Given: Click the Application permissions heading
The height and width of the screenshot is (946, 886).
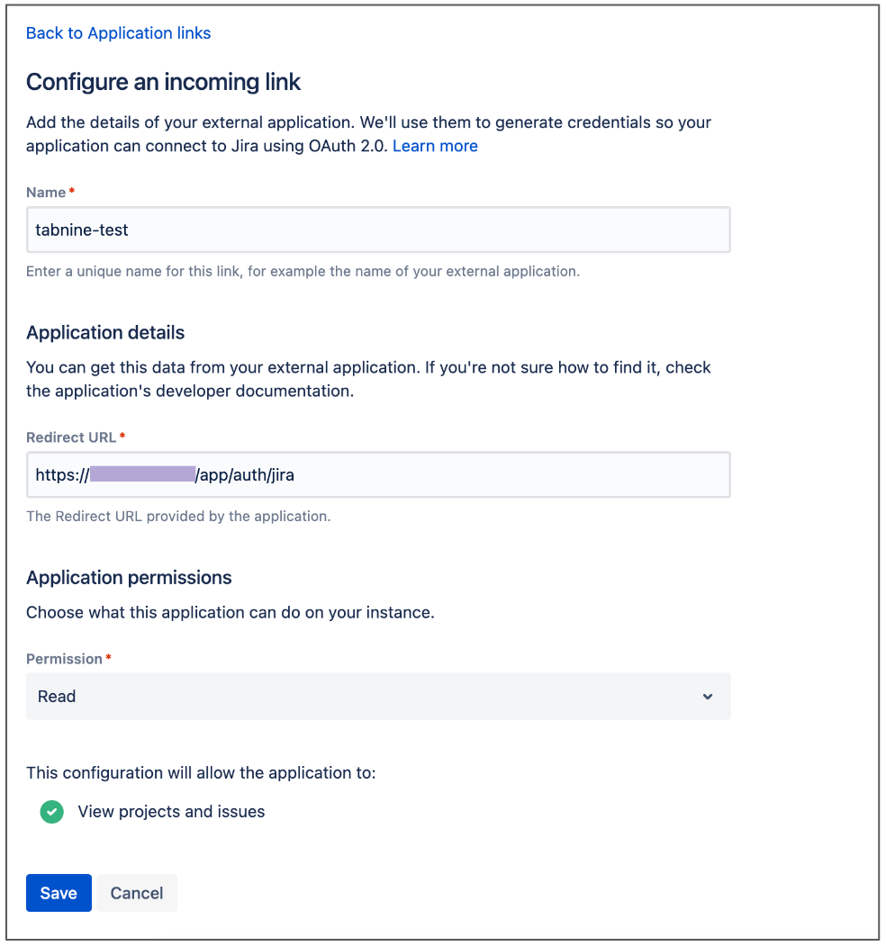Looking at the screenshot, I should [x=129, y=578].
